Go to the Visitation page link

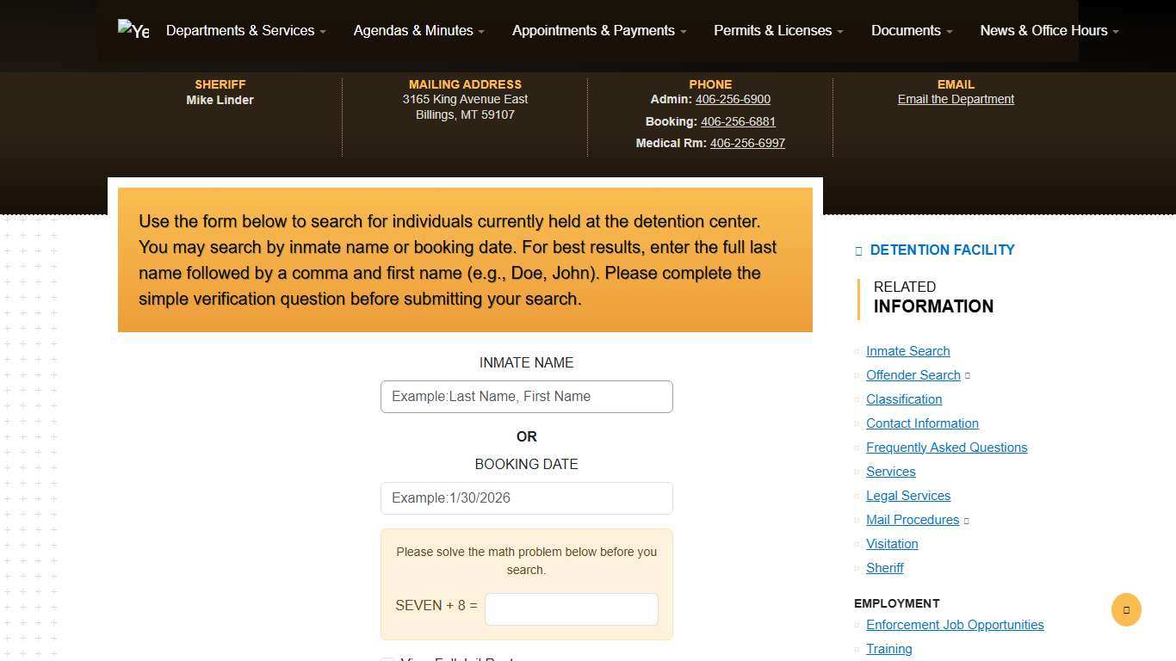pos(892,544)
